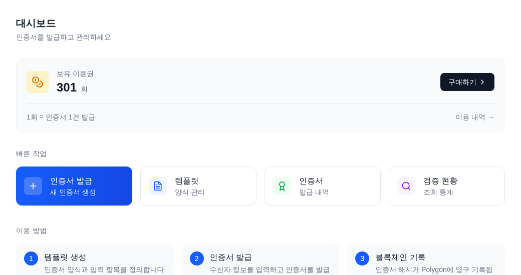Click the coin icon beside 보유 이용권
Screen dimensions: 521x275
coord(38,82)
